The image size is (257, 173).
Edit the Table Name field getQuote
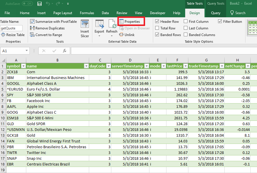point(11,28)
